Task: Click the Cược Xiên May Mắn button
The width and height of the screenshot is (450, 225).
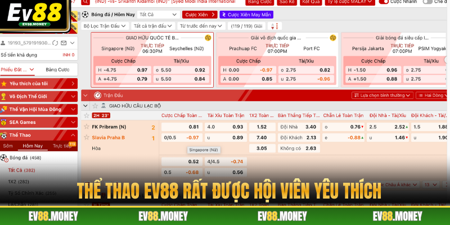Action: click(x=246, y=15)
